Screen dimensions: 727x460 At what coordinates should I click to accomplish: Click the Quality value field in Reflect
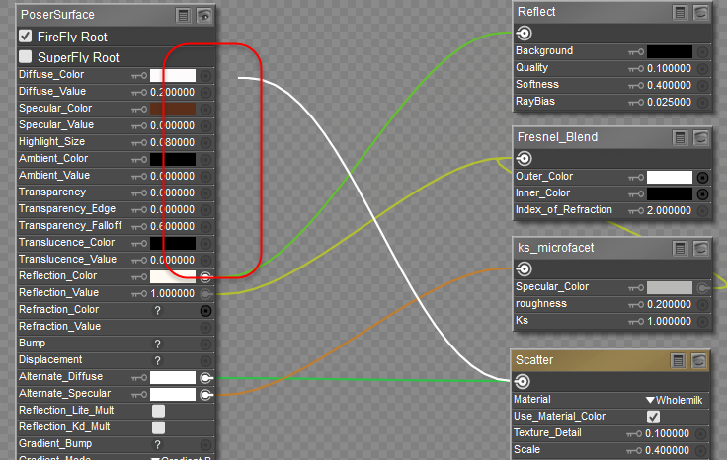pyautogui.click(x=669, y=68)
